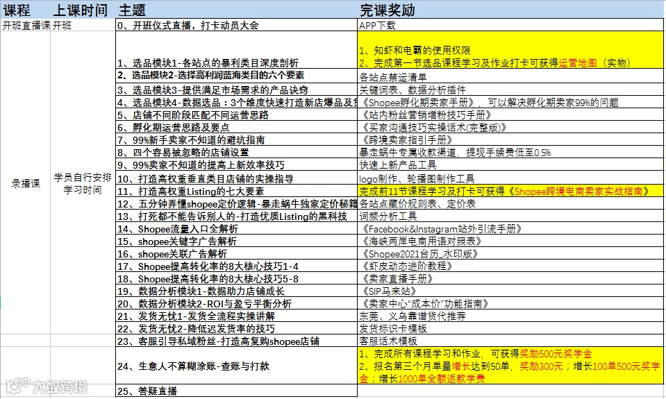The height and width of the screenshot is (399, 666).
Task: Select 6、孵化期运营思路及要点 cell
Action: tap(236, 128)
